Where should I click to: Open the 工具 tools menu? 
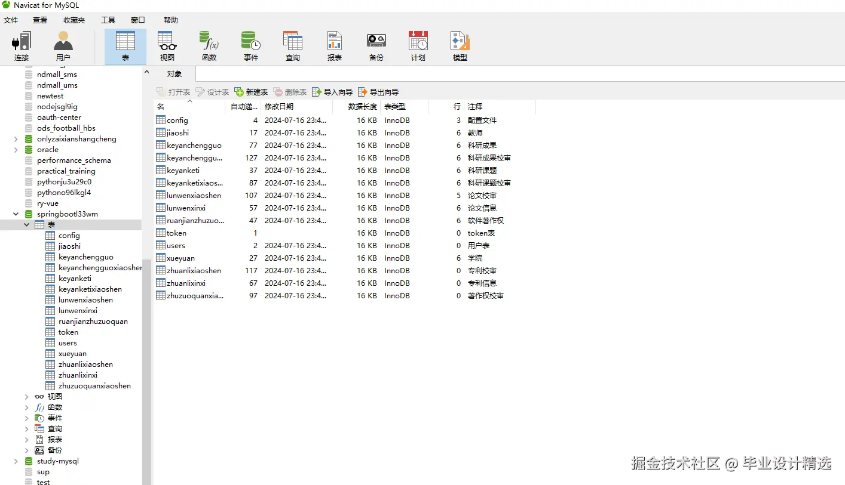point(108,20)
